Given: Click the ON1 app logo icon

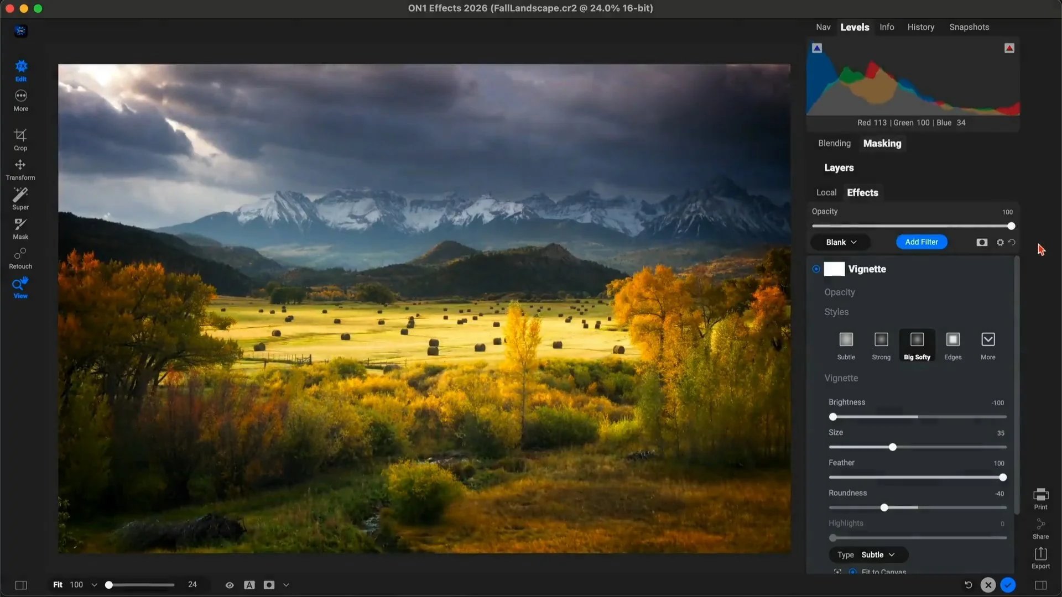Looking at the screenshot, I should [21, 31].
